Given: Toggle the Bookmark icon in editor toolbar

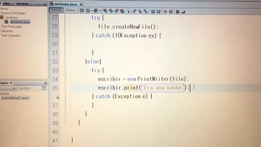Looking at the screenshot, I should point(146,11).
